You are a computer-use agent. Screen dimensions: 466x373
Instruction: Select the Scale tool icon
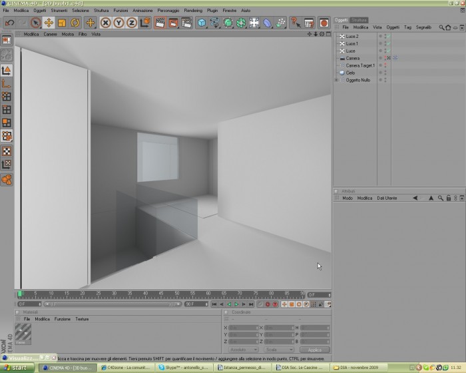[62, 23]
